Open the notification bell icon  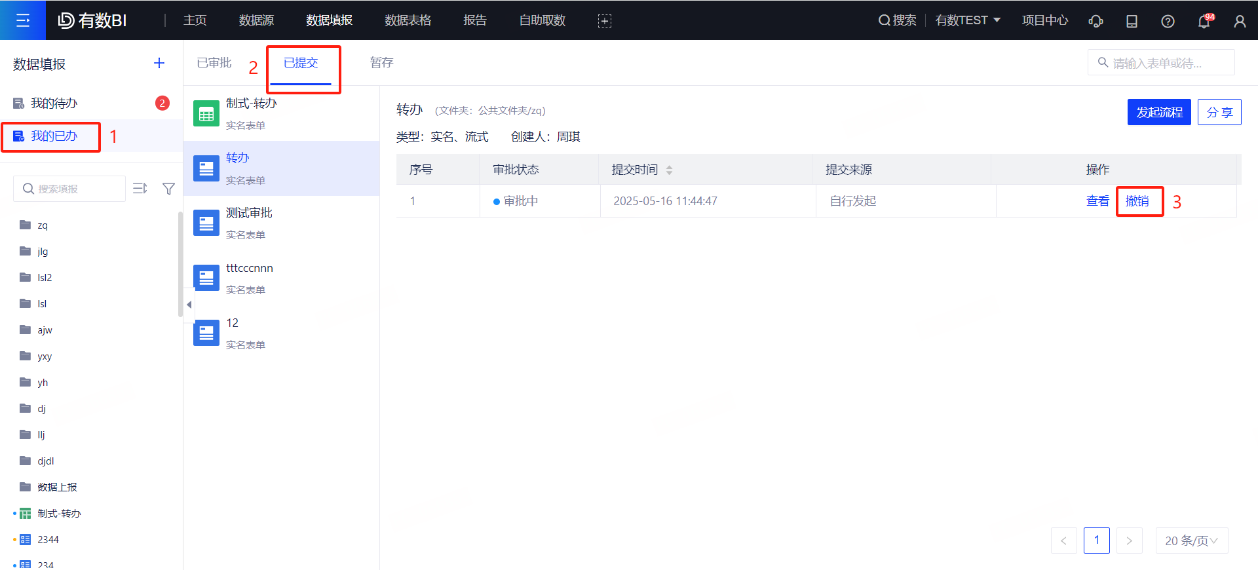coord(1204,21)
